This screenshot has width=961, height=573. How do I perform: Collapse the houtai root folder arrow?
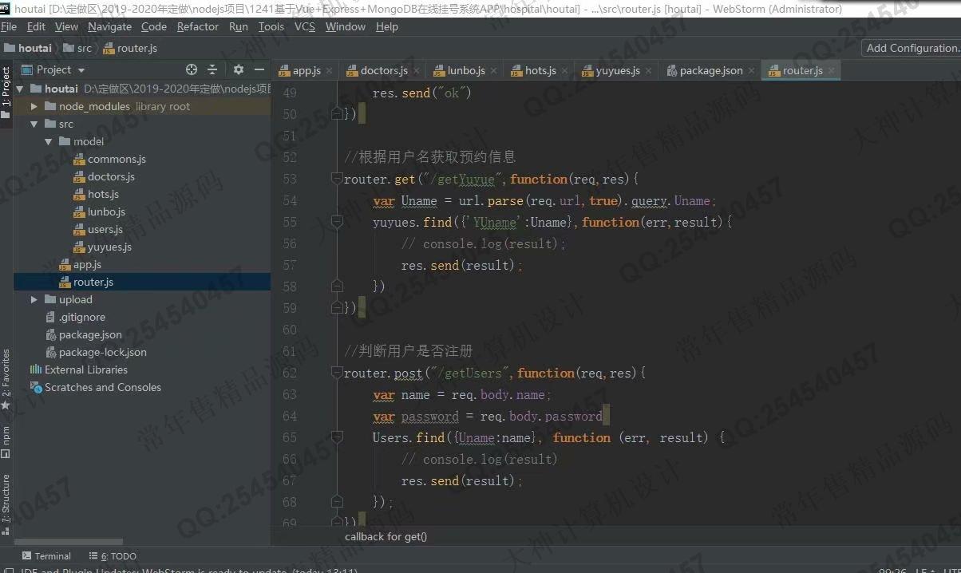pyautogui.click(x=20, y=89)
